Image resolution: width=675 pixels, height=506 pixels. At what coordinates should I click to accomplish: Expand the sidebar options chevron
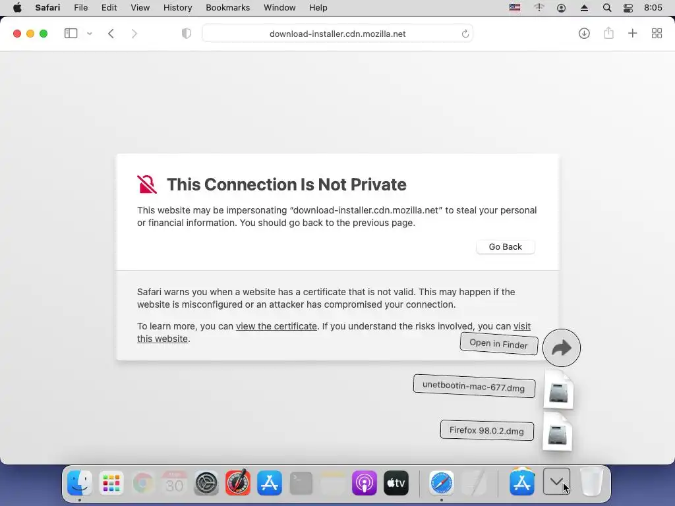click(x=90, y=34)
